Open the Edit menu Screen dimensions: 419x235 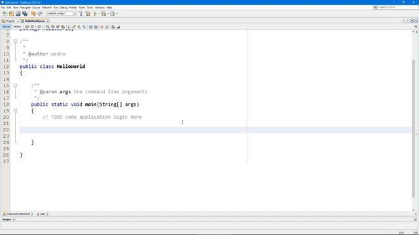(9, 7)
